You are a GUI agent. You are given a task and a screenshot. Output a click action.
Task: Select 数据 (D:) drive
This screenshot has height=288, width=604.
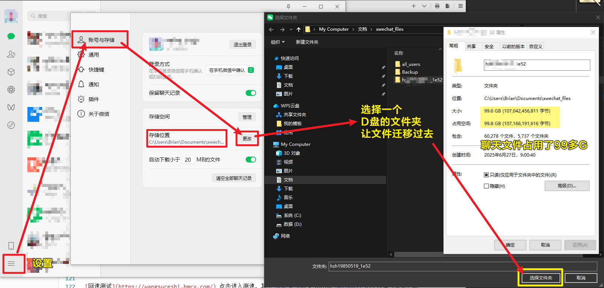coord(292,224)
